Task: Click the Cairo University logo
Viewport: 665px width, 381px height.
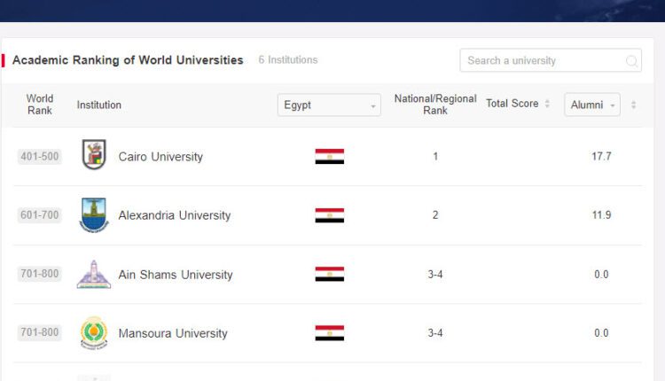Action: tap(93, 156)
